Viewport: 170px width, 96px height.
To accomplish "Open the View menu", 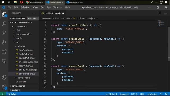I will point(35,7).
